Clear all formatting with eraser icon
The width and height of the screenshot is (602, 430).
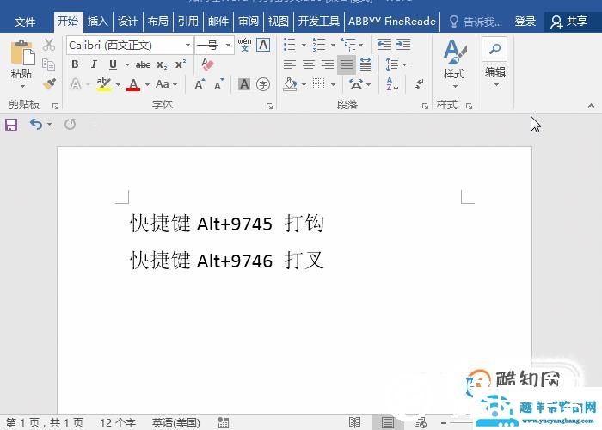tap(207, 64)
